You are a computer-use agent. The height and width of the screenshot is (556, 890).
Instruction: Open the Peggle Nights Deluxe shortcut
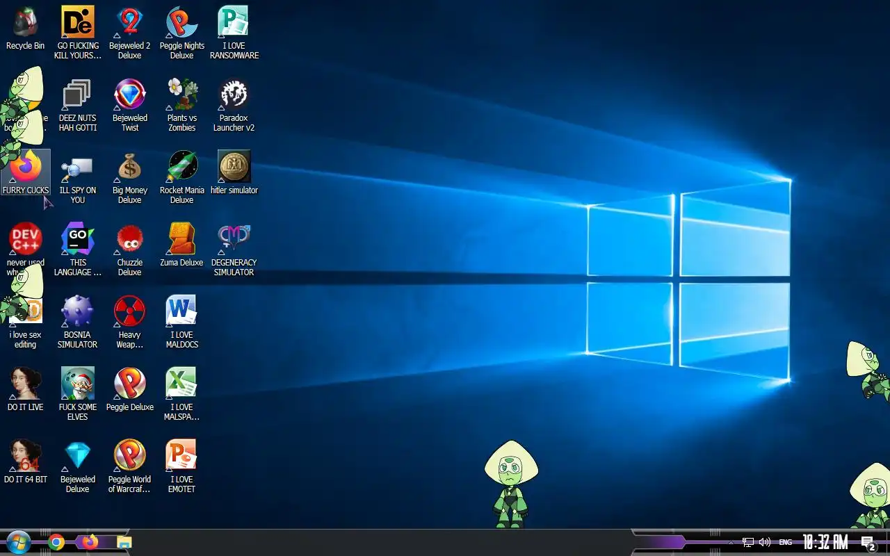tap(182, 33)
